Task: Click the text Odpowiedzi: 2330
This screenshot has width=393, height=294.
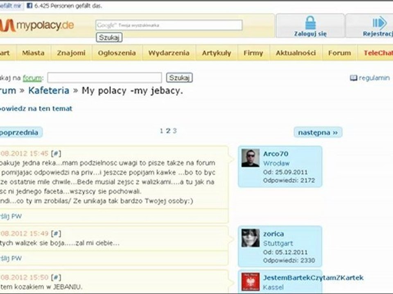Action: pos(289,260)
